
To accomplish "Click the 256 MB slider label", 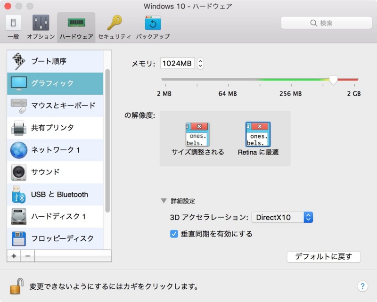I will coord(290,94).
